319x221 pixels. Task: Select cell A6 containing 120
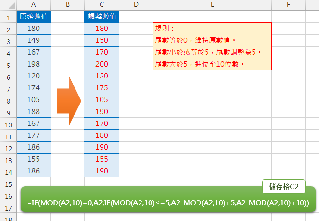[x=34, y=76]
